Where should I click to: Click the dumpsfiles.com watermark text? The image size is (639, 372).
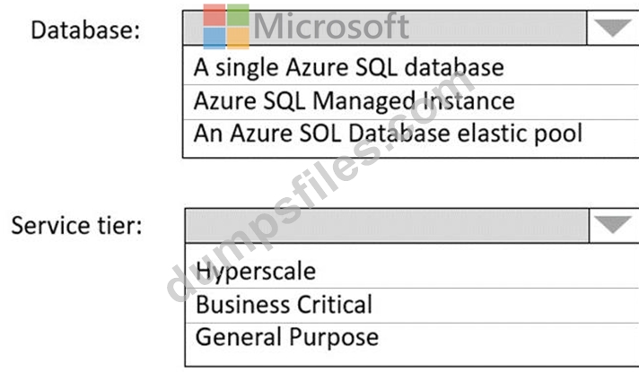pyautogui.click(x=319, y=187)
